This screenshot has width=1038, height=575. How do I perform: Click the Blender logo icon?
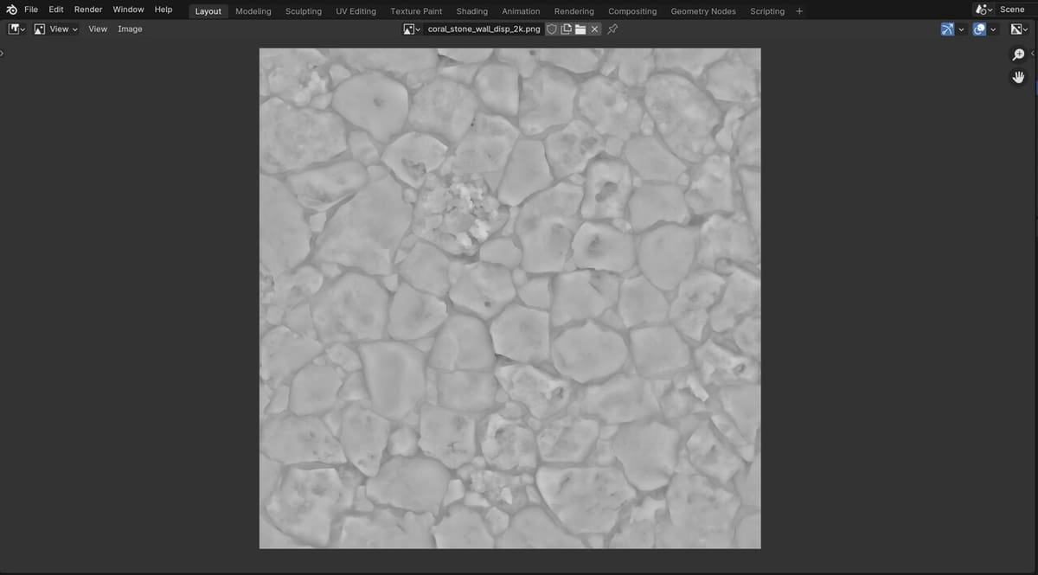11,10
